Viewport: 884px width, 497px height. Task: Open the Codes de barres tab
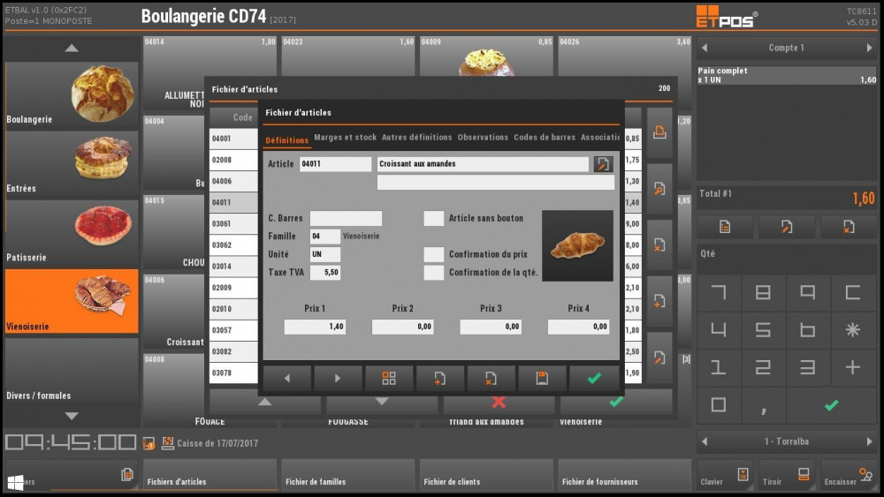coord(545,138)
